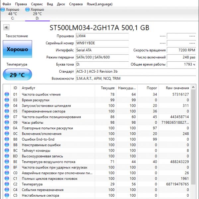Click status icon for BB Неисправимые ошибки
This screenshot has width=199, height=199.
tap(7, 145)
